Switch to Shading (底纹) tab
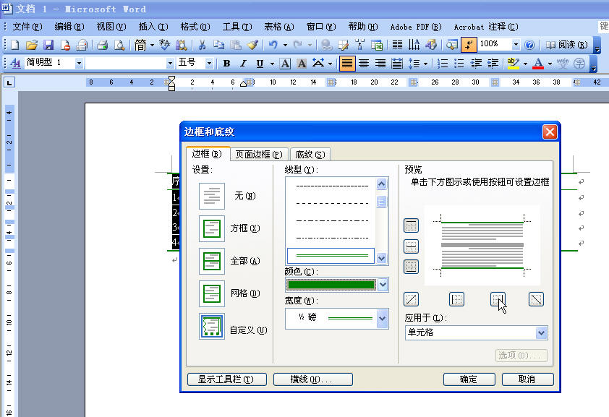This screenshot has width=609, height=417. click(x=310, y=155)
